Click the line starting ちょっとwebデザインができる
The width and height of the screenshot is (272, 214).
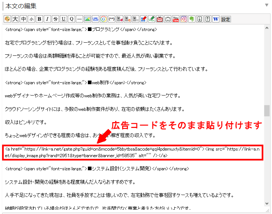80,136
